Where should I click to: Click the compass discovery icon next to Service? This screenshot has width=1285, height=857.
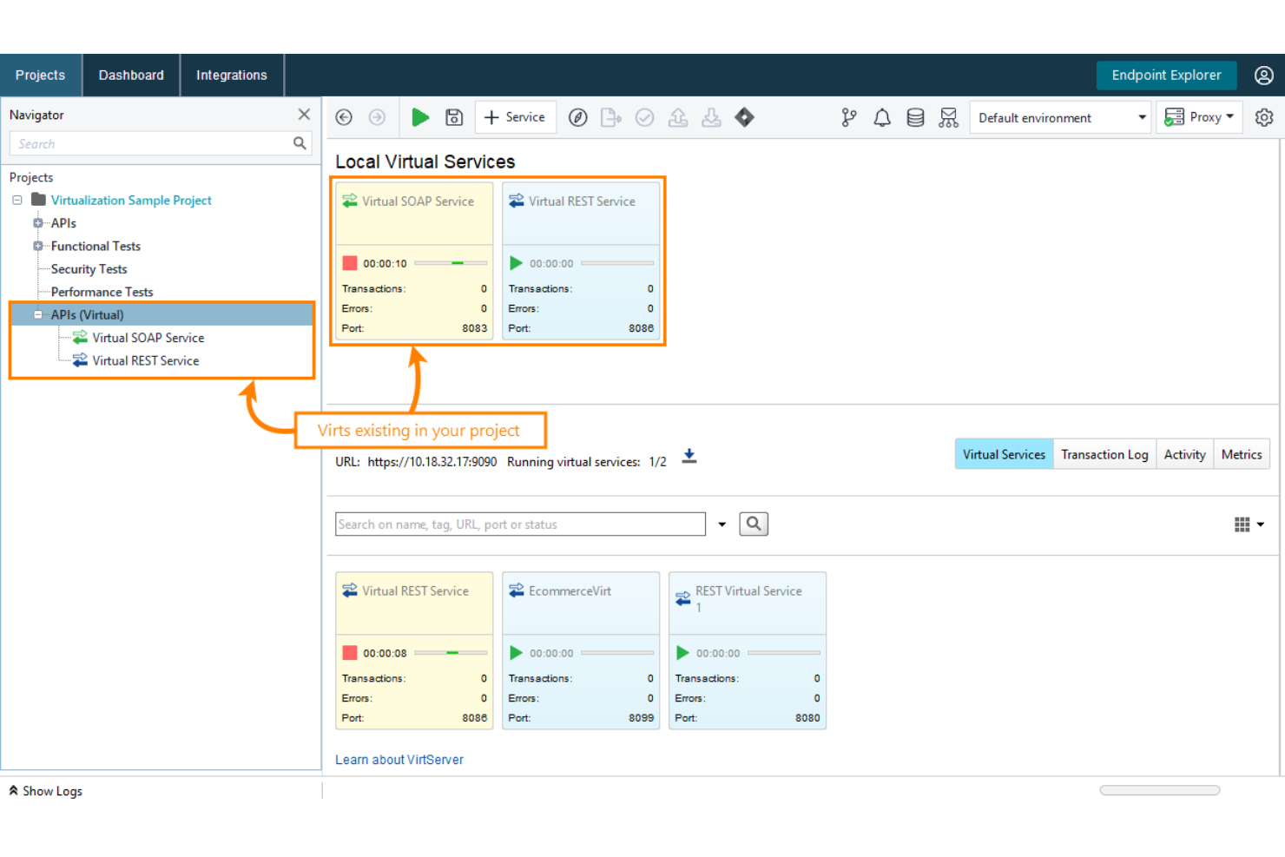(577, 116)
